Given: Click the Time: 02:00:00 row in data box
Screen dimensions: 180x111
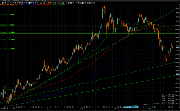Looking at the screenshot, I should tap(168, 97).
